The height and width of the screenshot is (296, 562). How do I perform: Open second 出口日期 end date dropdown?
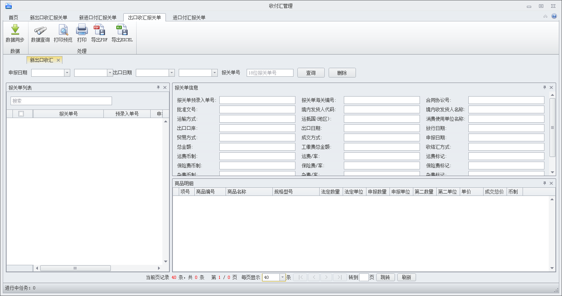pos(215,73)
